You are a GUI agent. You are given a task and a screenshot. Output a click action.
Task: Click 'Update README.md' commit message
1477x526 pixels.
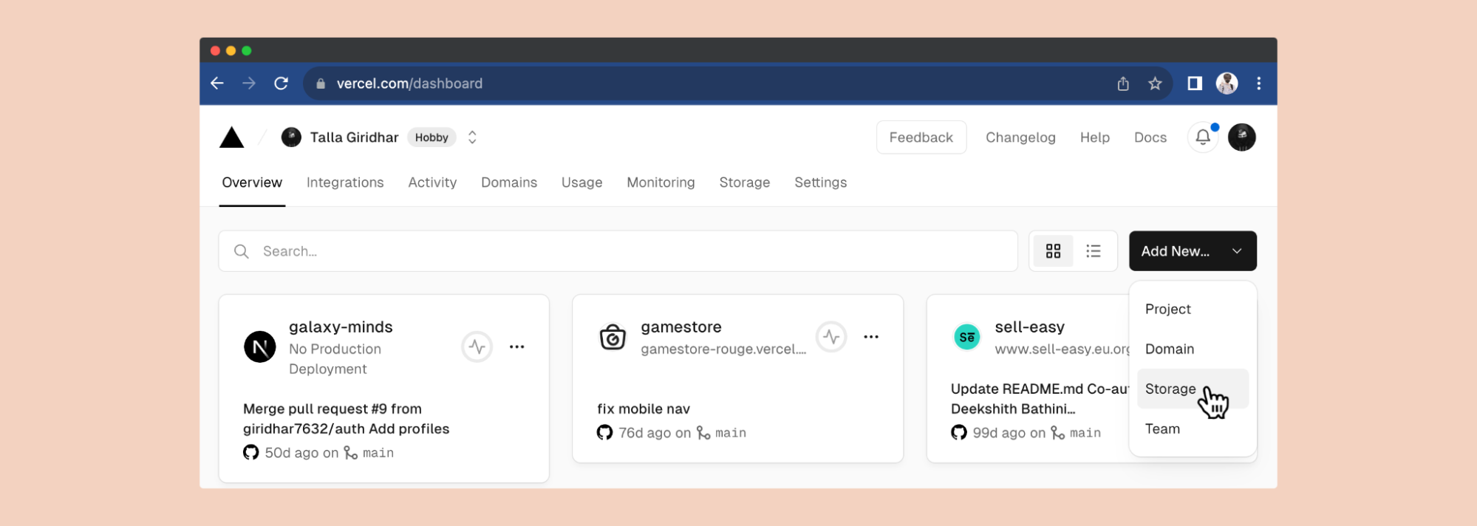[1040, 399]
